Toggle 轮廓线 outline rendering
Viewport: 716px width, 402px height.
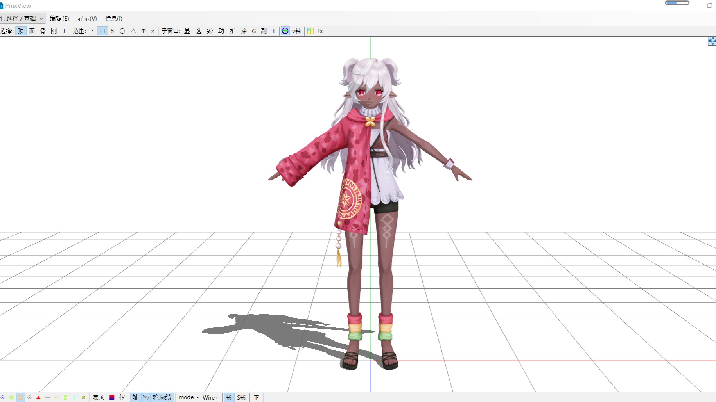[x=162, y=397]
